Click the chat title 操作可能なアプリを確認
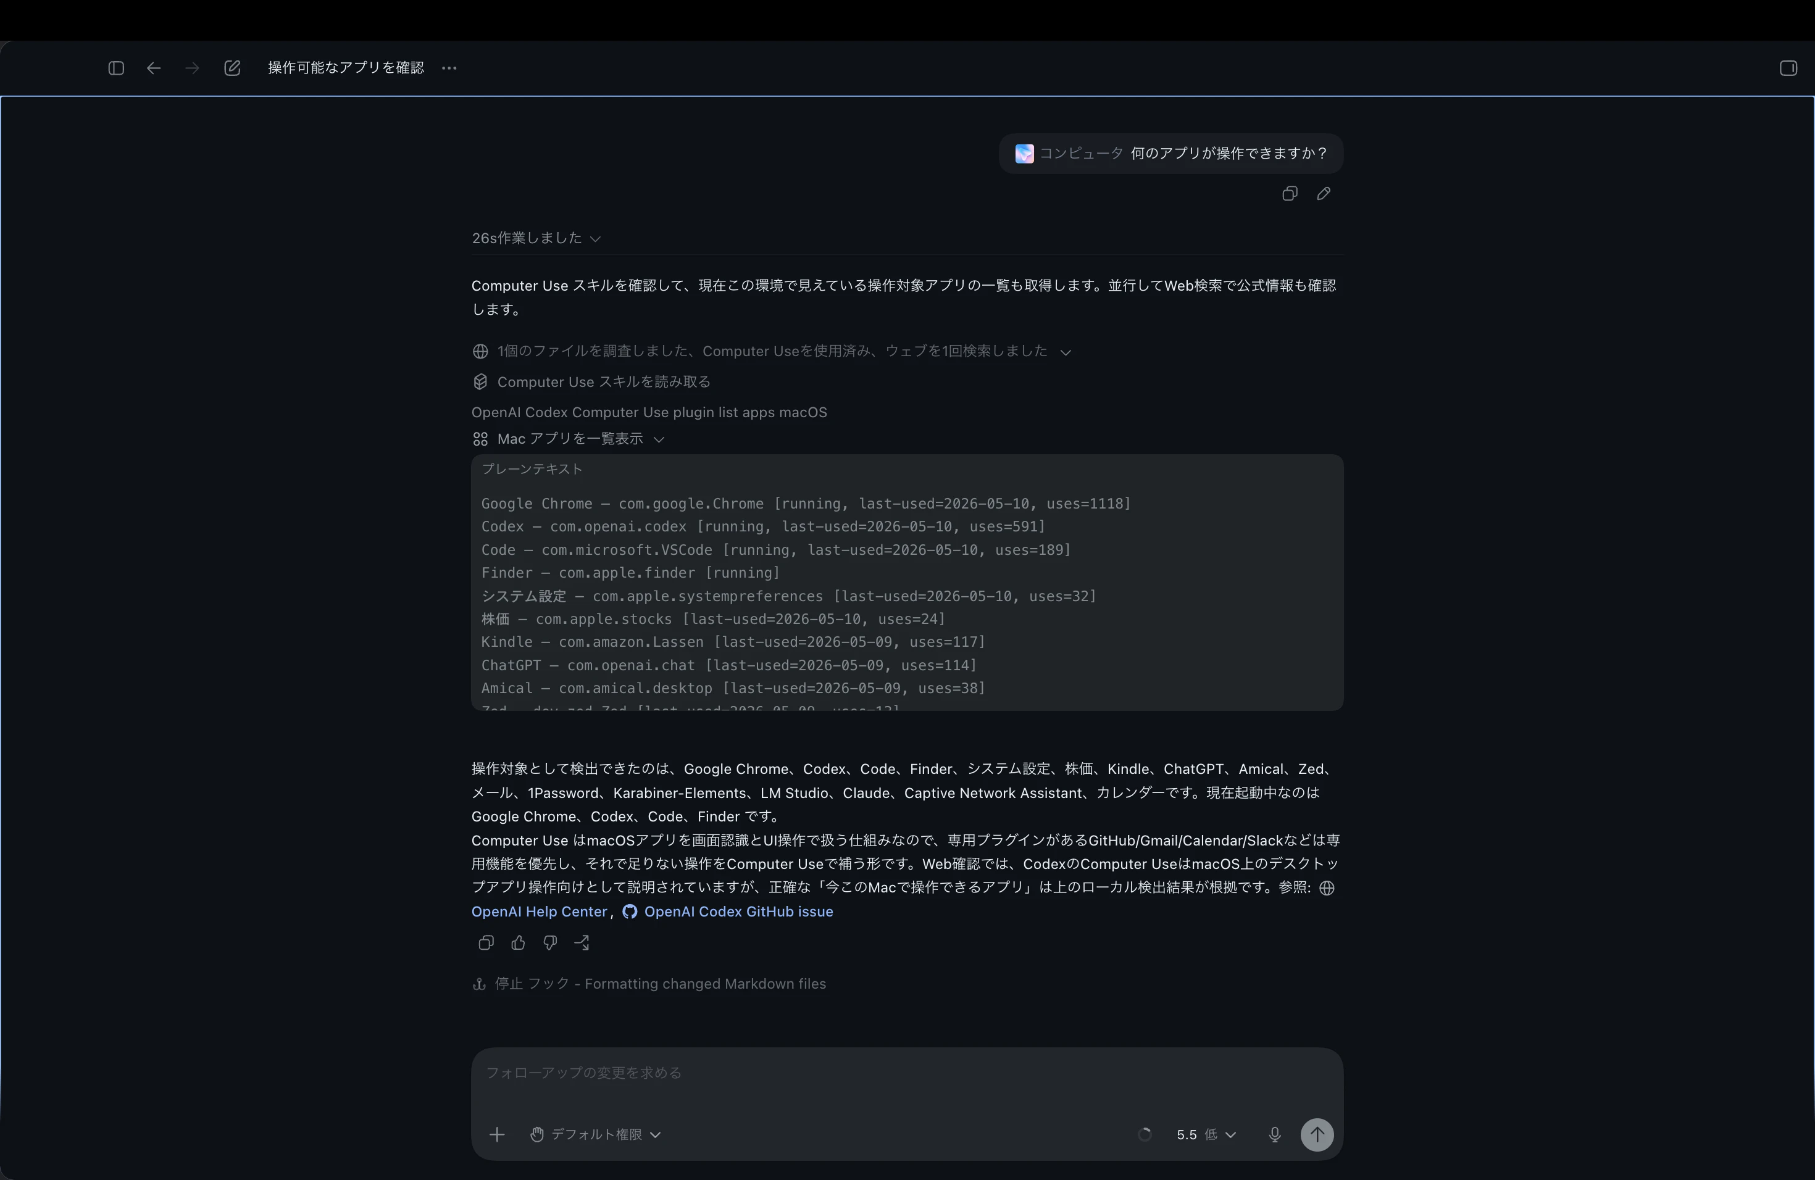 (346, 68)
